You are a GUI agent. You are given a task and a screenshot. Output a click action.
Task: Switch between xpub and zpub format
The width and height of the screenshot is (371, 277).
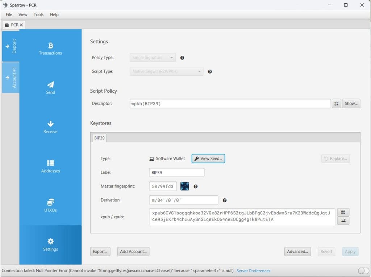343,221
